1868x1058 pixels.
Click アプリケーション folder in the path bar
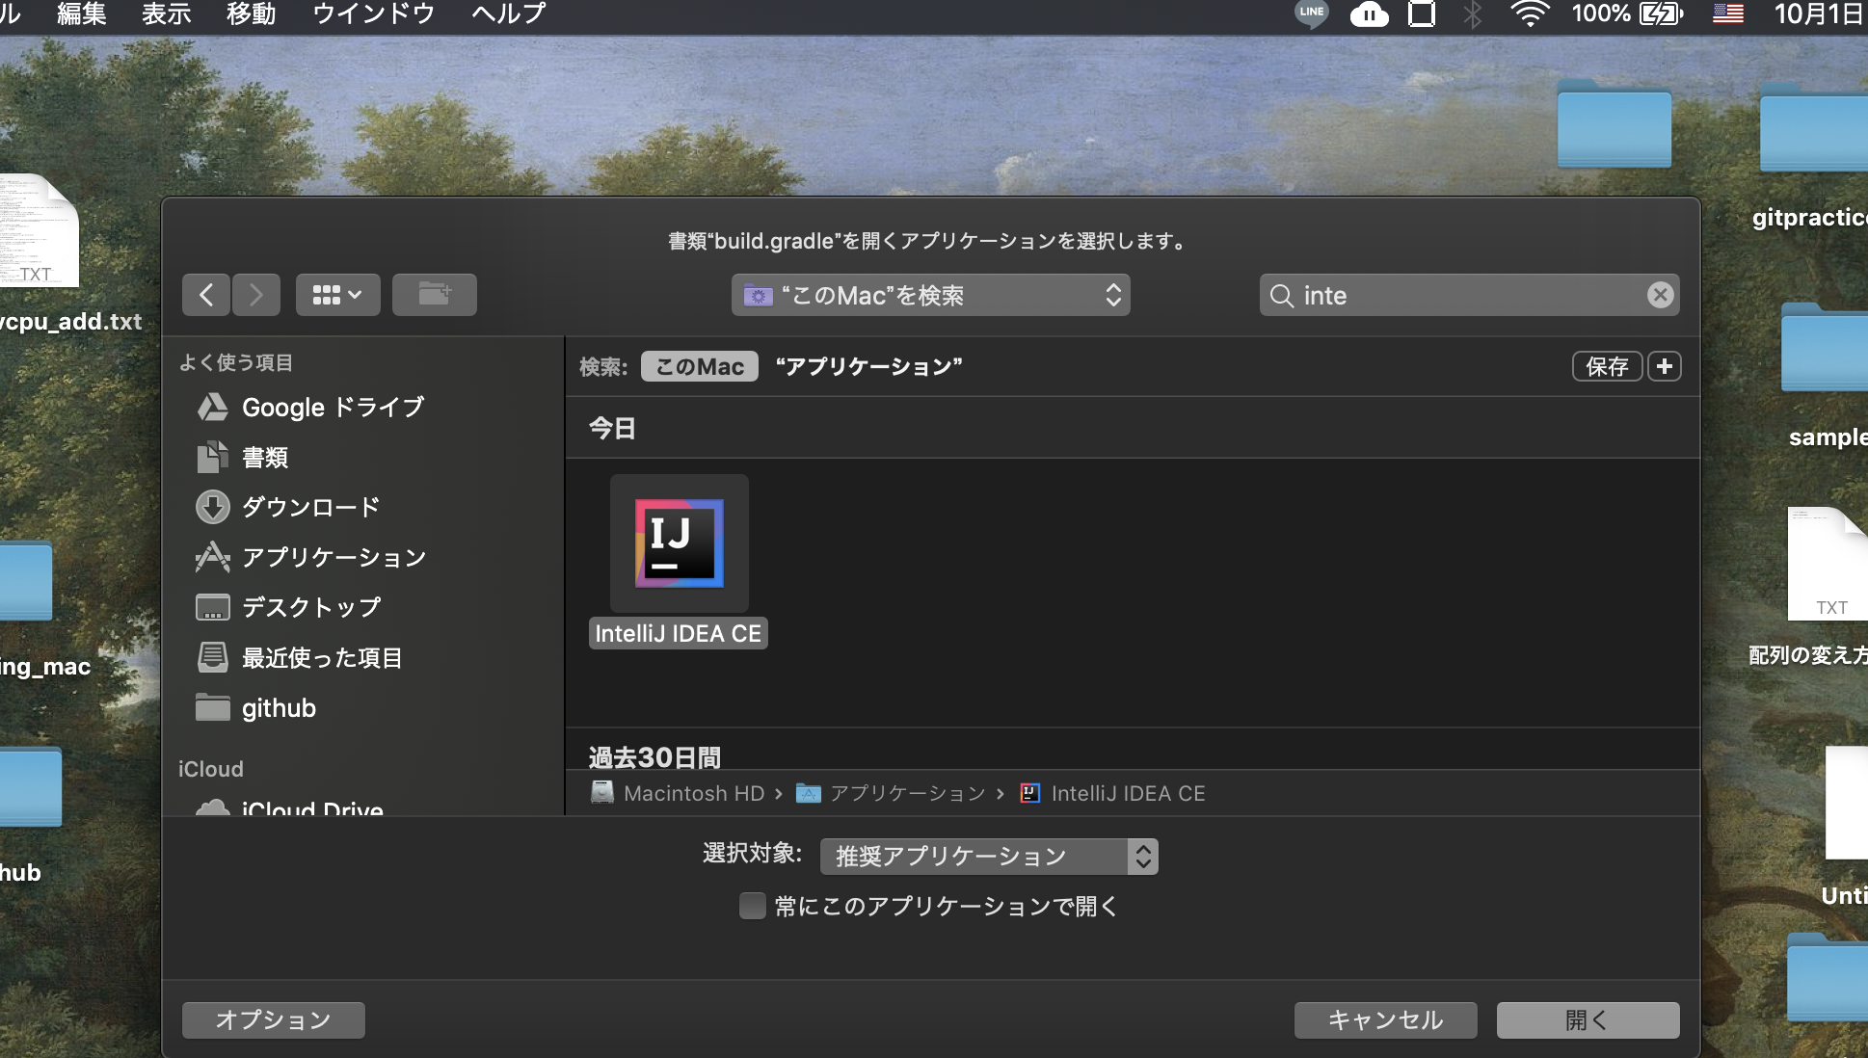pyautogui.click(x=891, y=793)
